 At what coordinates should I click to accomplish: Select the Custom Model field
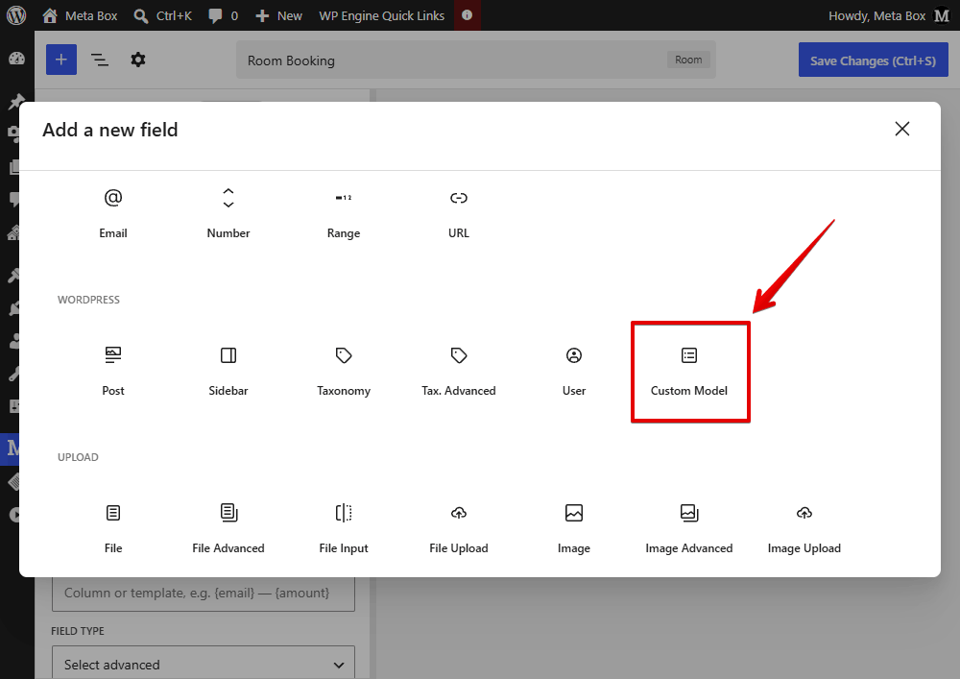point(689,372)
